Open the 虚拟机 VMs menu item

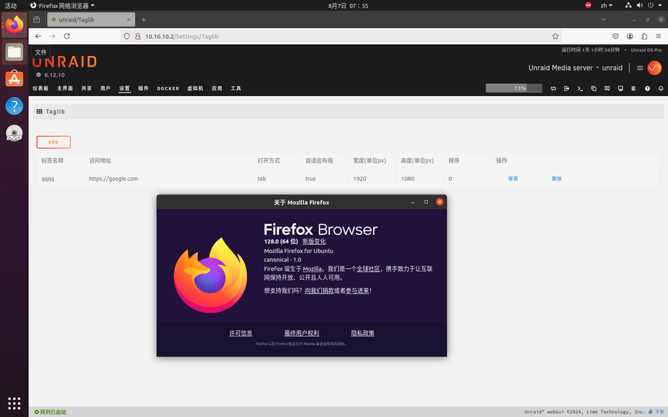coord(195,89)
